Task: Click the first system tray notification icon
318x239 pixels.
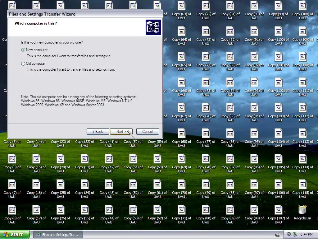Action: tap(289, 234)
